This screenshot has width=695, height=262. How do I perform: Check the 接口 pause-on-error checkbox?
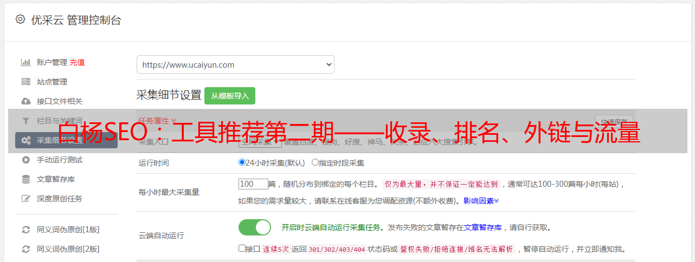(242, 249)
